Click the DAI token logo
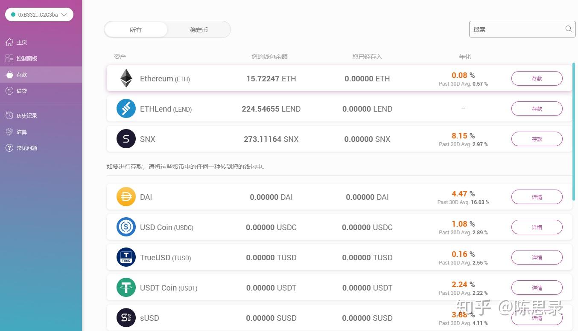Viewport: 578px width, 331px height. tap(126, 197)
